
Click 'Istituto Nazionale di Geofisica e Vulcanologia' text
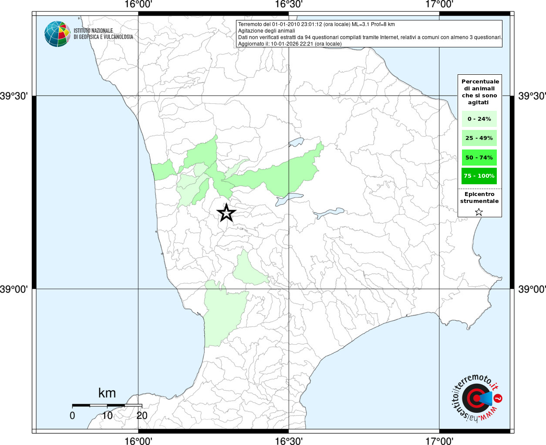103,34
